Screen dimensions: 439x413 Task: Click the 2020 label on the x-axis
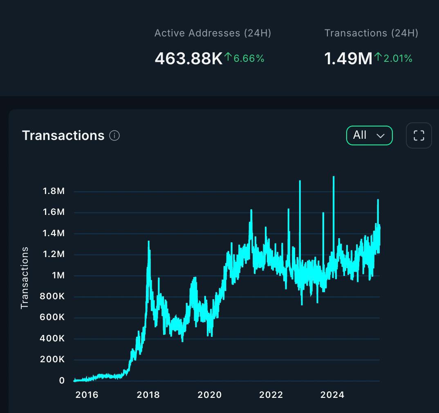[209, 395]
